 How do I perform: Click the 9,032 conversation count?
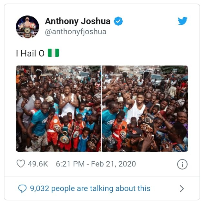[39, 188]
